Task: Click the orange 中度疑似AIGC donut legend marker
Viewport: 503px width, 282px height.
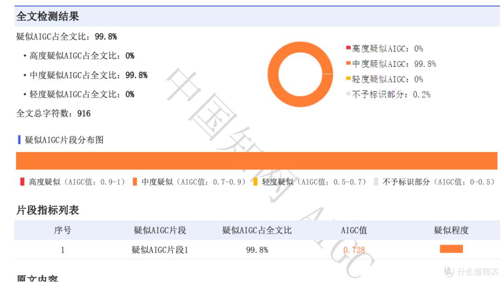Action: (348, 63)
